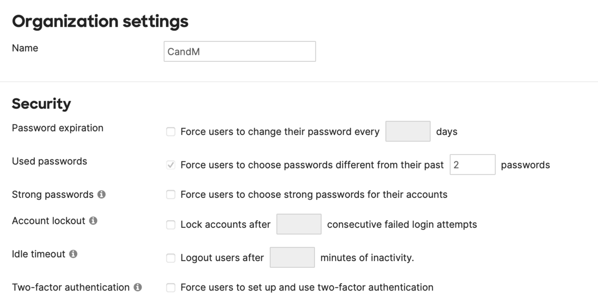Focus the password expiration days input box
The height and width of the screenshot is (301, 598).
tap(408, 131)
